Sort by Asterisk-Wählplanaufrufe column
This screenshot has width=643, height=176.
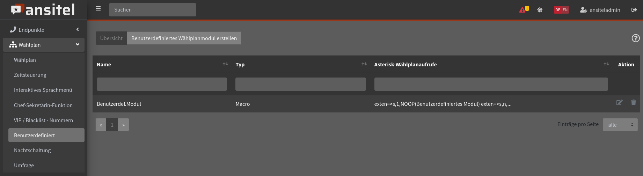(x=606, y=64)
